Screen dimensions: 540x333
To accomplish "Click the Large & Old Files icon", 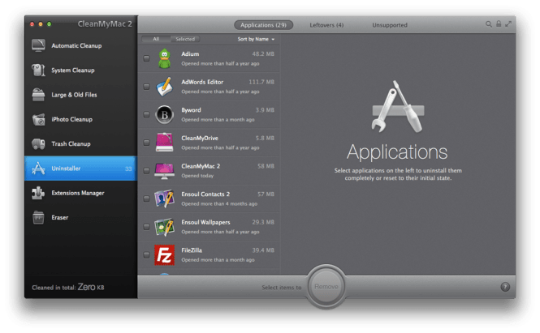I will (x=38, y=95).
